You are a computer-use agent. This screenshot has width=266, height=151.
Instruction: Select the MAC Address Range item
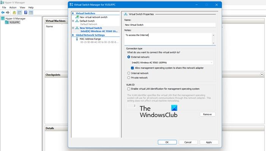[x=90, y=39]
